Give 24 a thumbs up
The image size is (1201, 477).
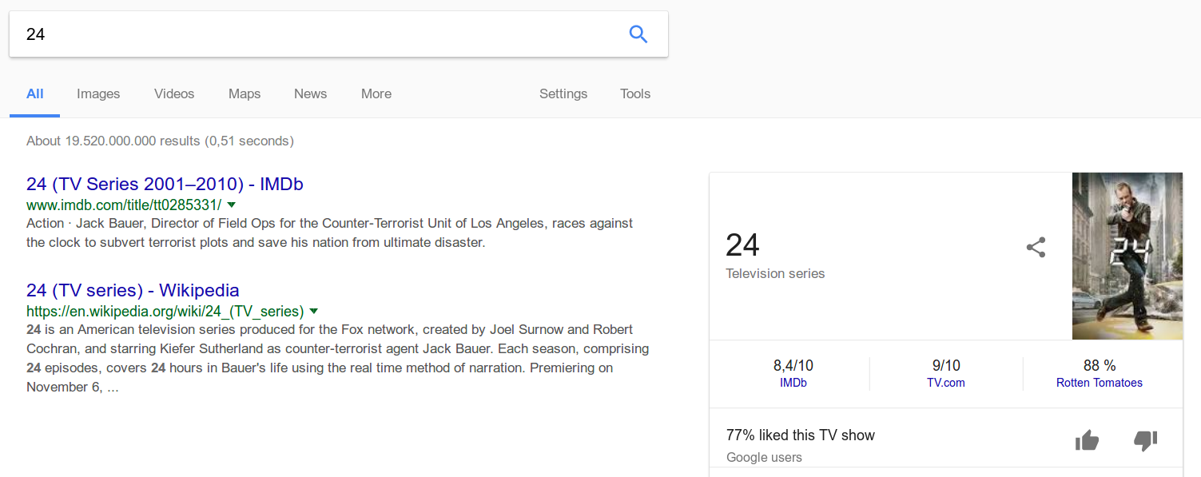pyautogui.click(x=1087, y=440)
